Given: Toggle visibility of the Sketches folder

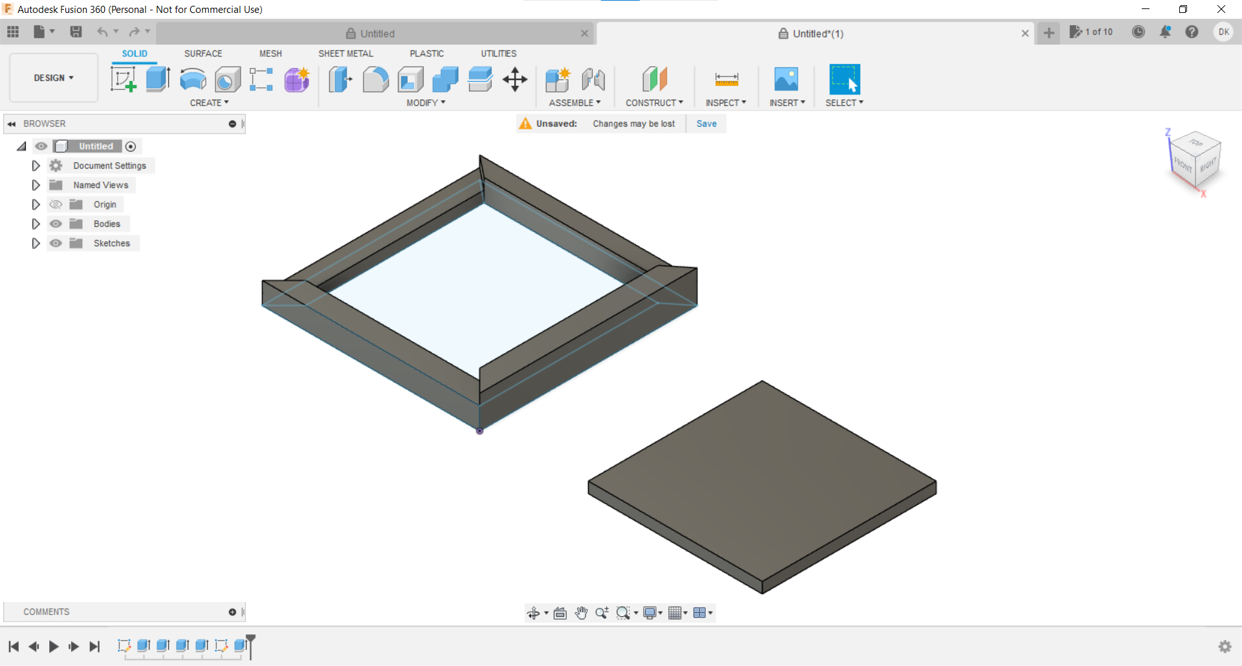Looking at the screenshot, I should point(56,243).
